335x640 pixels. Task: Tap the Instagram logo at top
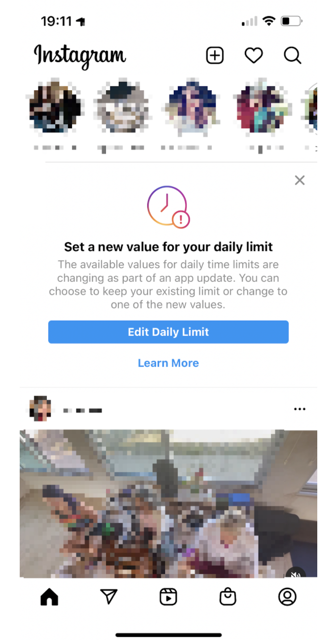80,56
